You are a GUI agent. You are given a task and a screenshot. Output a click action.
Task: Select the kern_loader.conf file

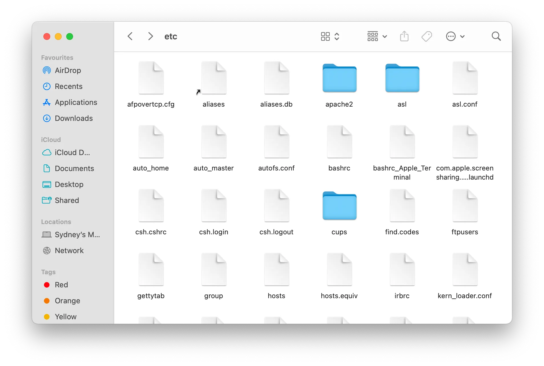pyautogui.click(x=464, y=269)
